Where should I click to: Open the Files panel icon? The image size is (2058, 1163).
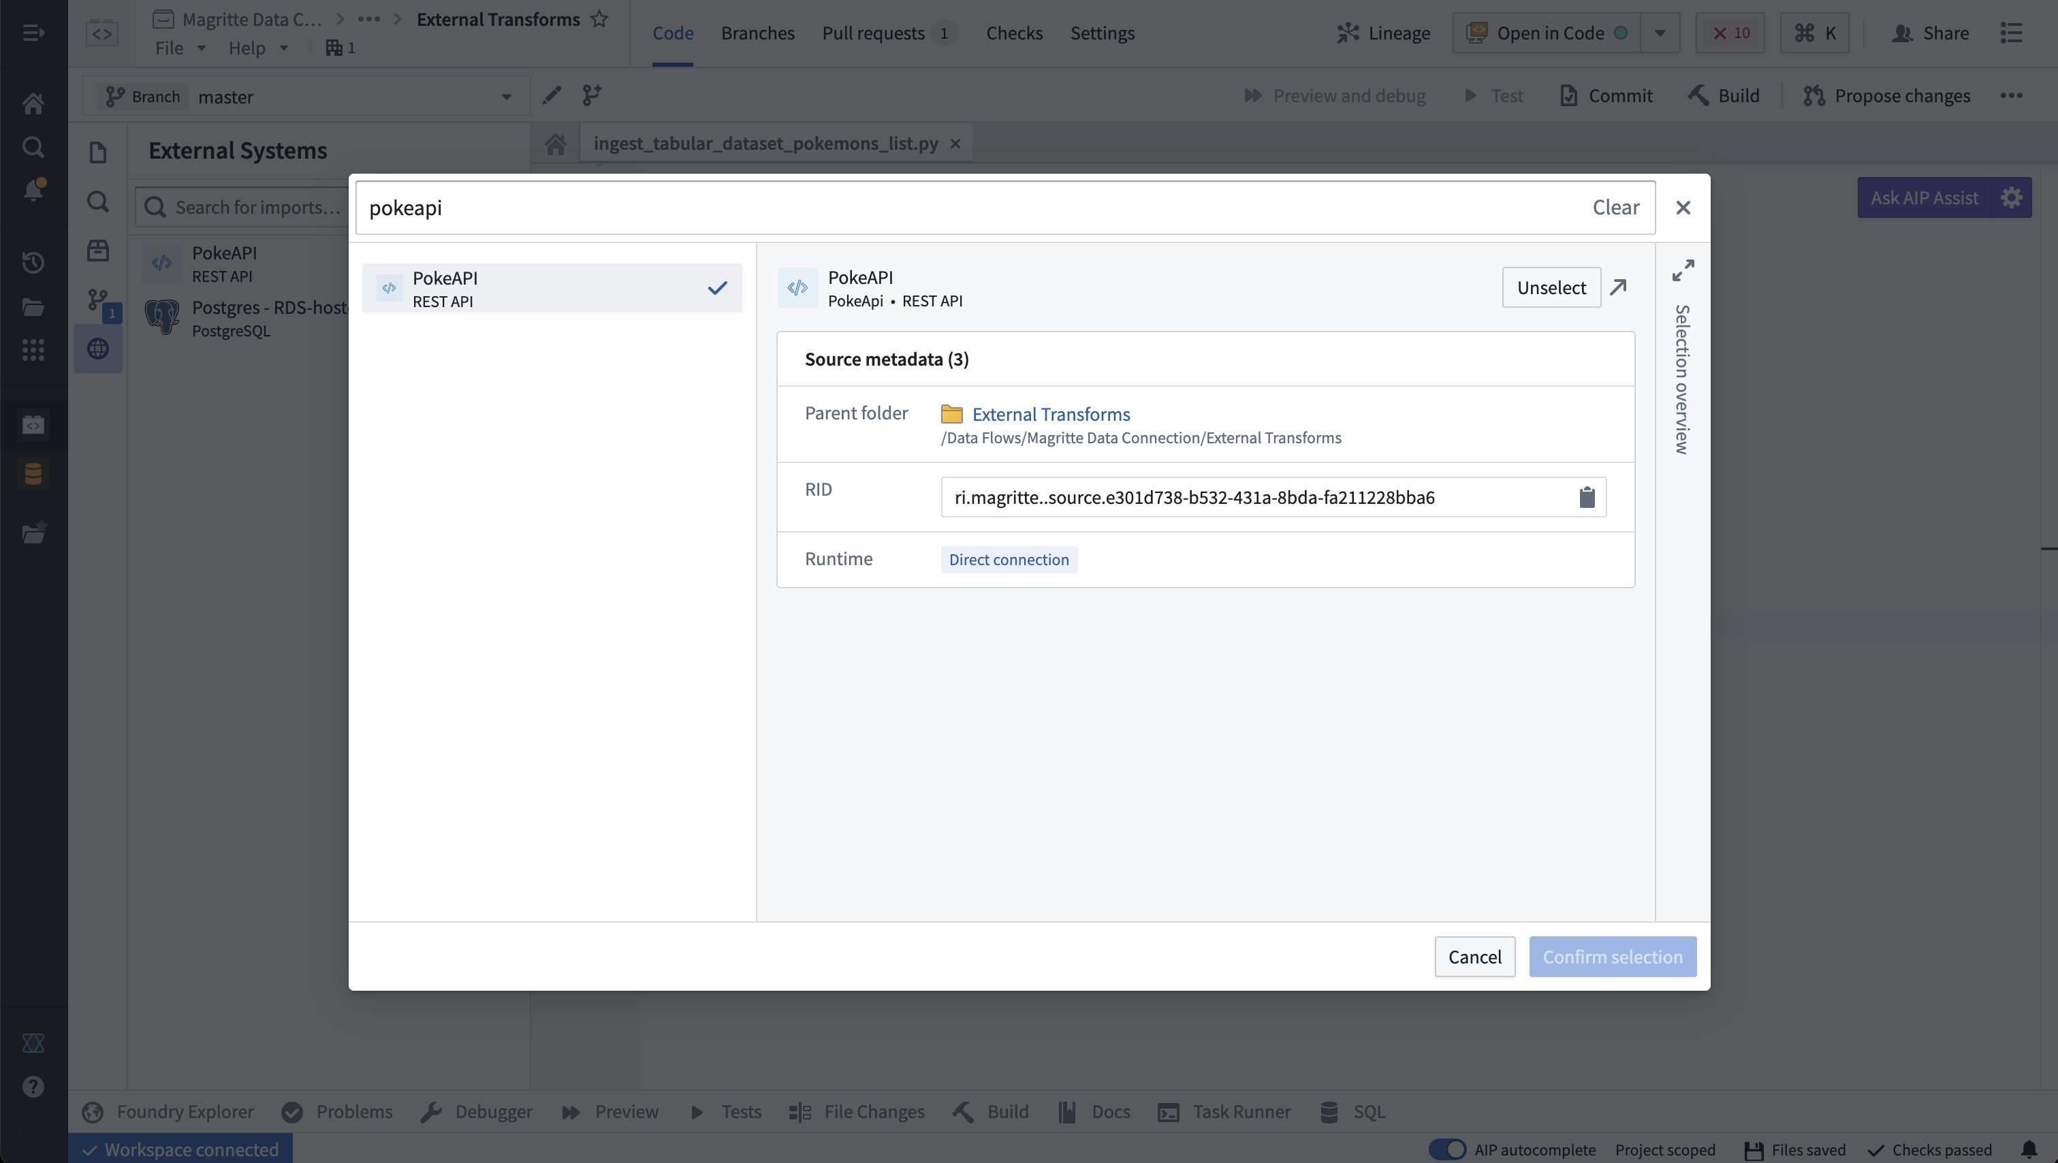click(x=97, y=152)
